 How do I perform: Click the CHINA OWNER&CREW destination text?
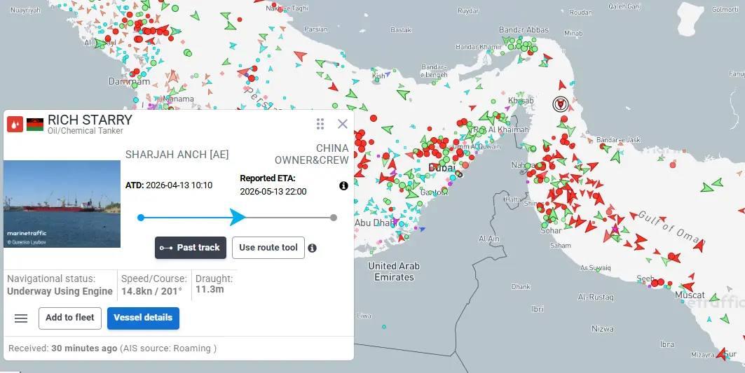311,154
